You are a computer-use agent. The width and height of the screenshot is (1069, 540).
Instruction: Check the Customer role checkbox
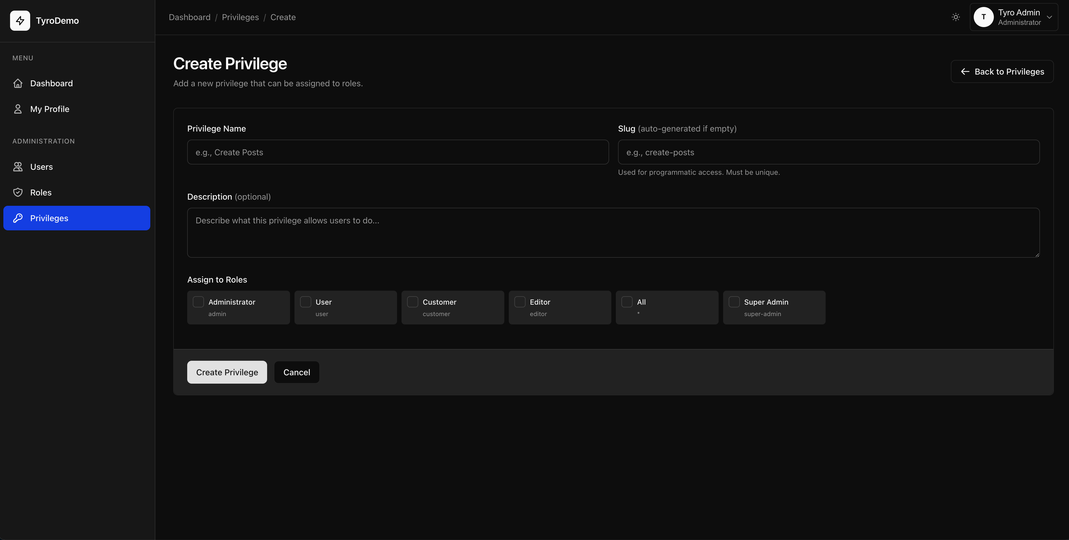[x=412, y=302]
